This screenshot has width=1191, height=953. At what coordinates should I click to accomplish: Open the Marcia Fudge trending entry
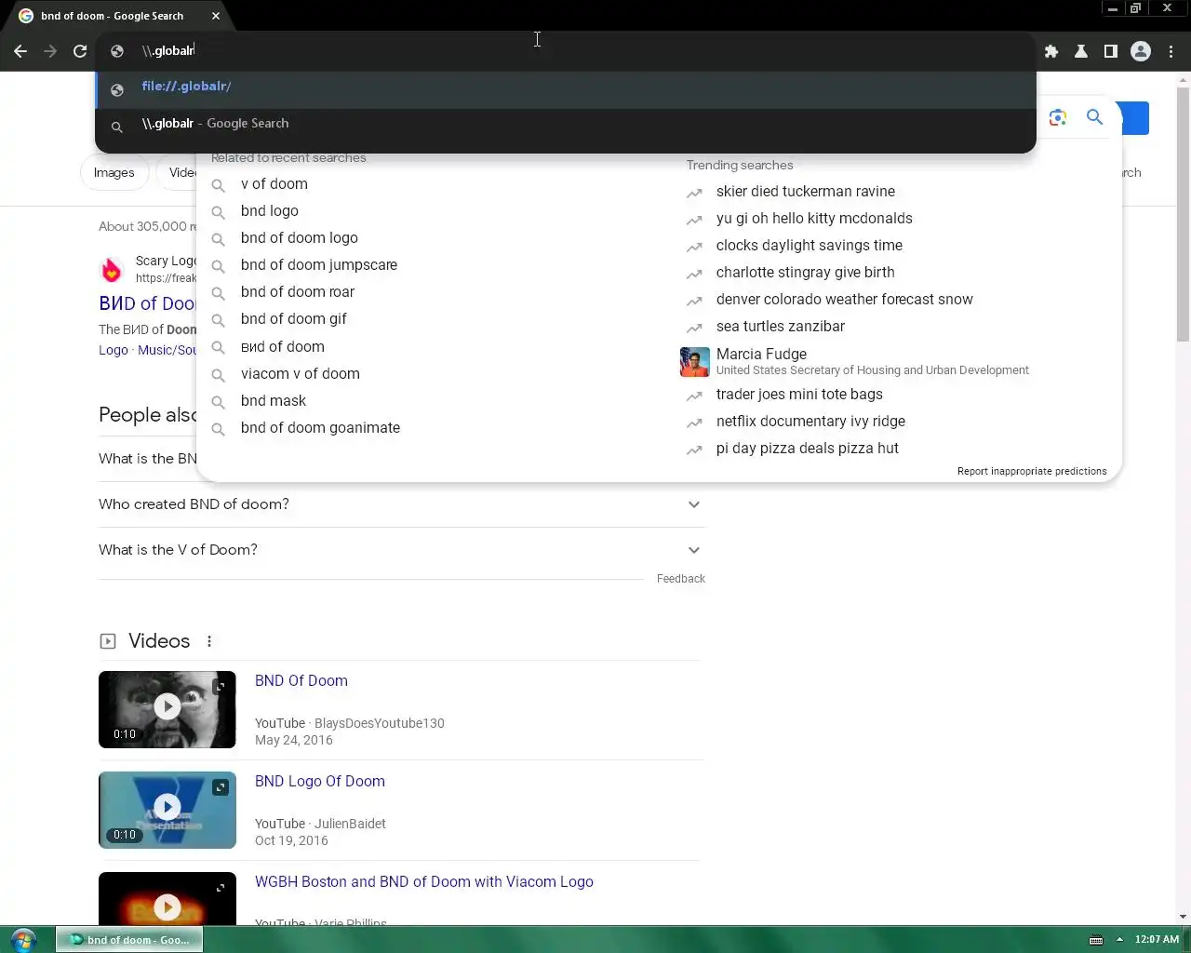[873, 361]
